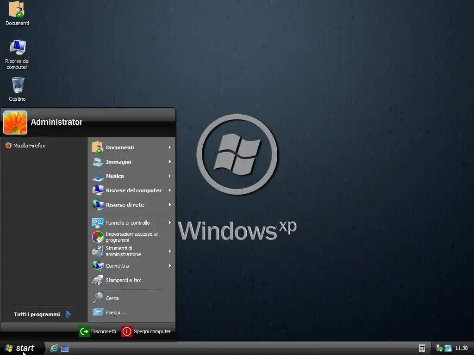Screen dimensions: 474x355
Task: Open the Musica music note icon
Action: [97, 176]
